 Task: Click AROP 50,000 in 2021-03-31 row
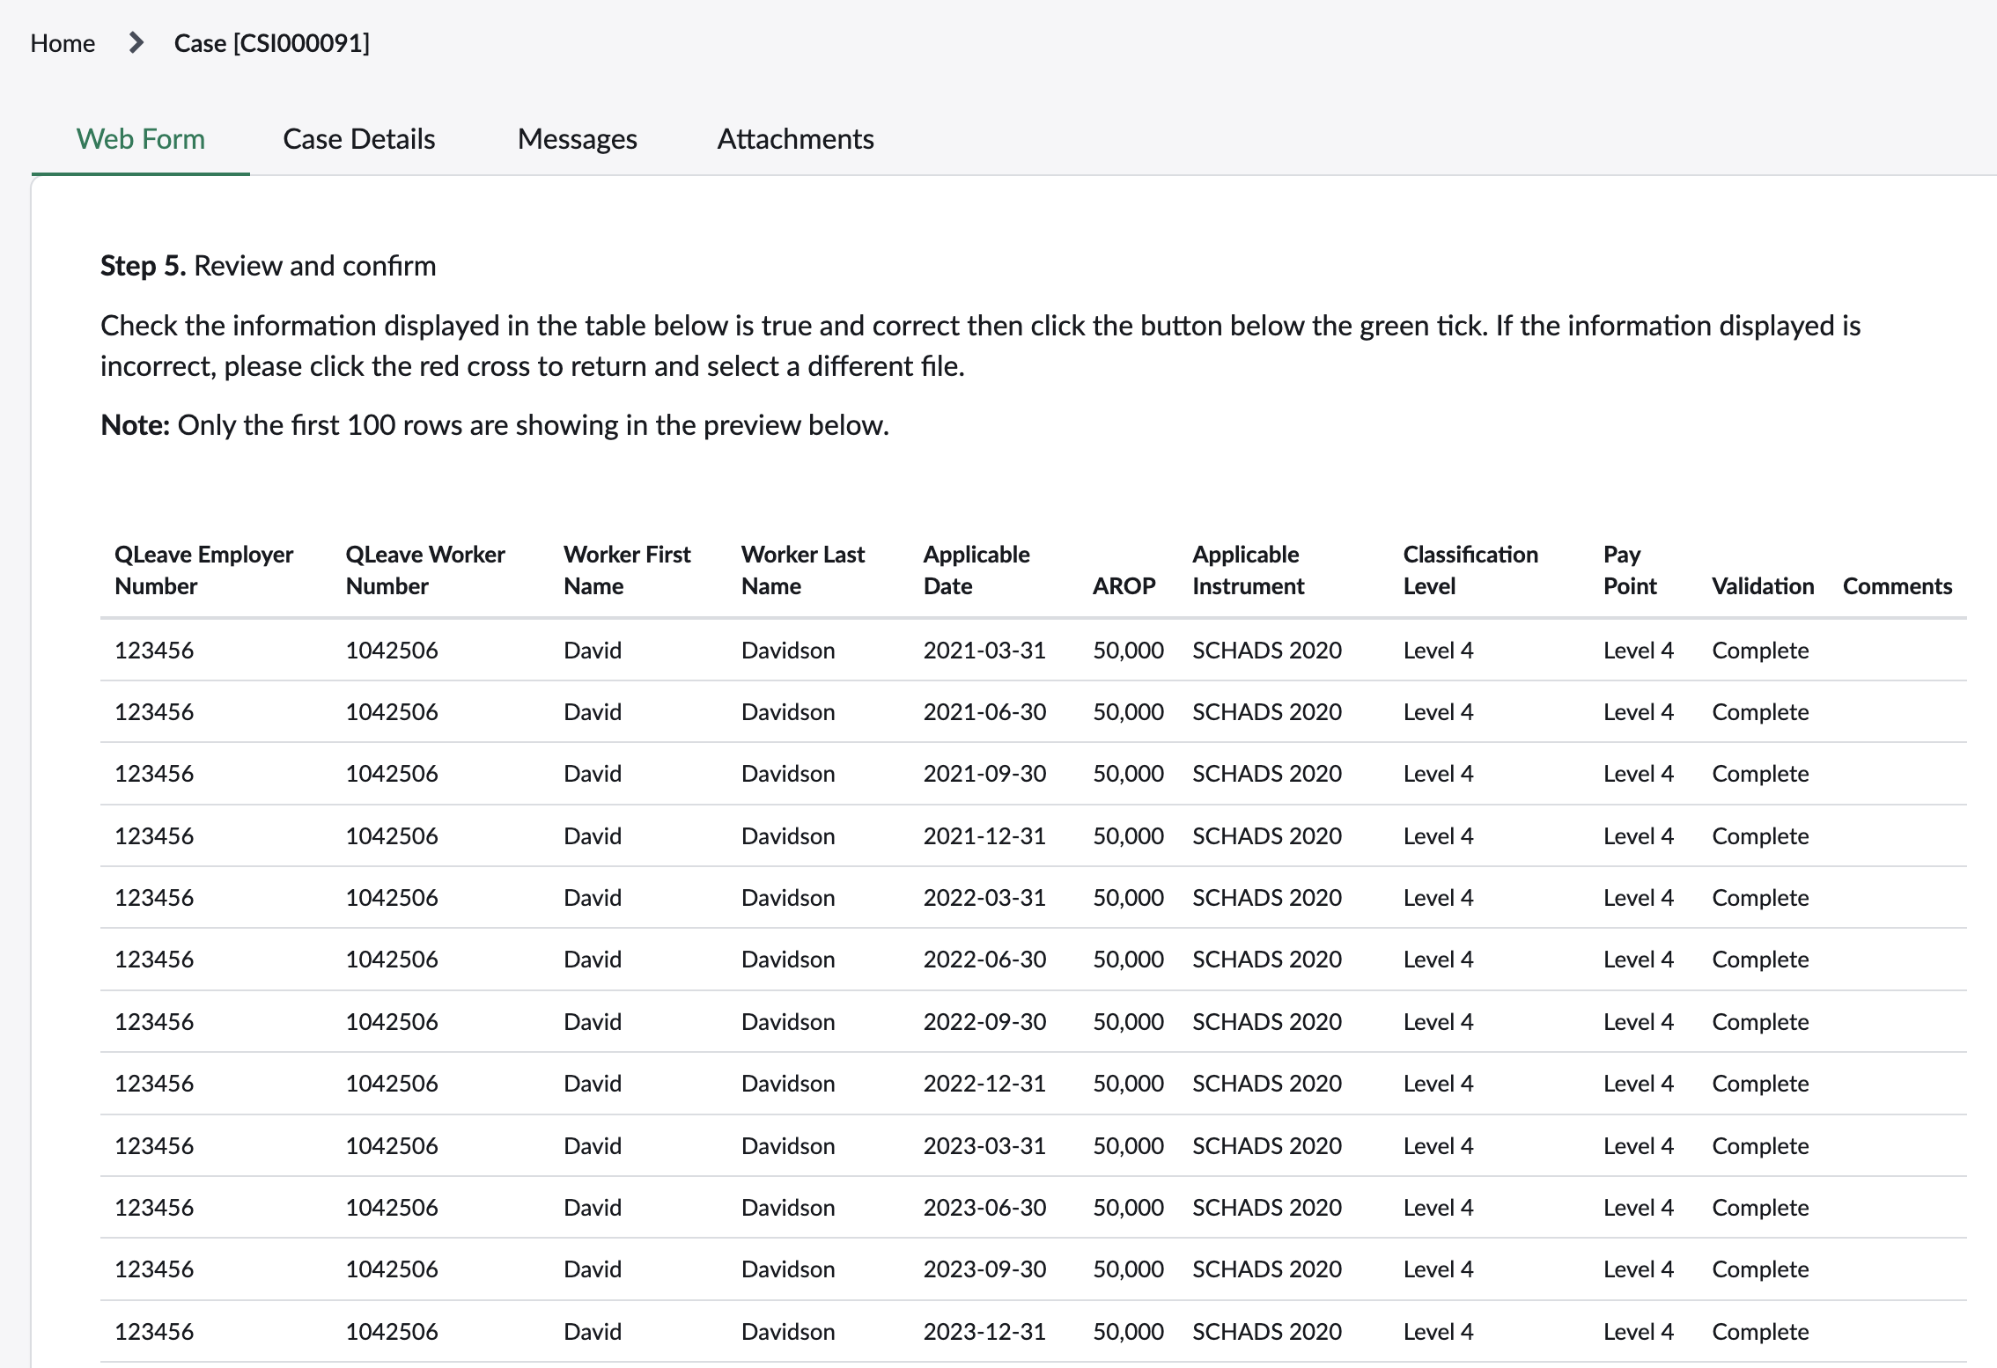[x=1128, y=650]
